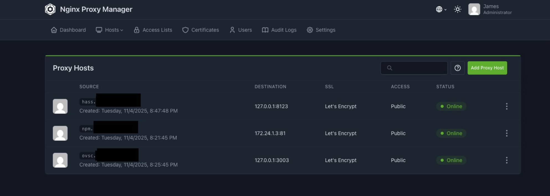Toggle light theme with the sun icon
Viewport: 550px width, 196px height.
pos(457,9)
